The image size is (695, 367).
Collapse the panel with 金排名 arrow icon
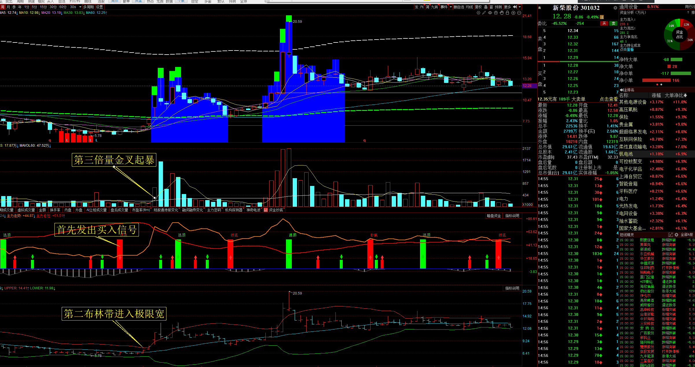click(621, 90)
